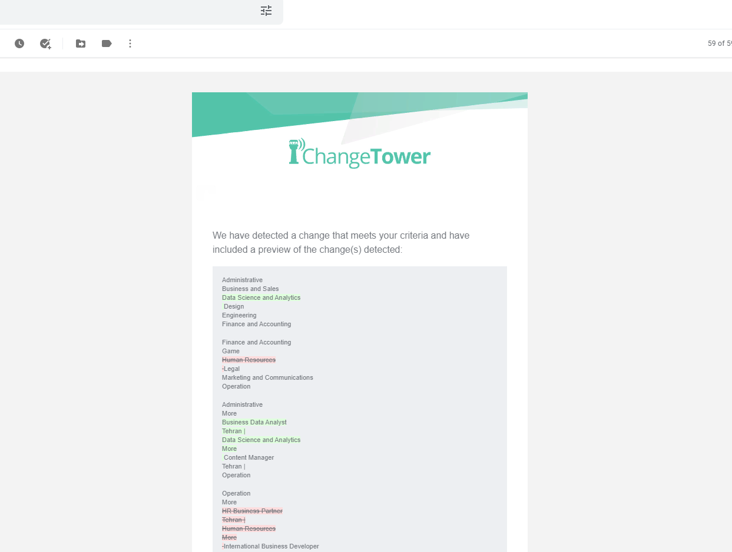Click the 'We have detected a change' message text
The height and width of the screenshot is (552, 732).
(x=341, y=242)
